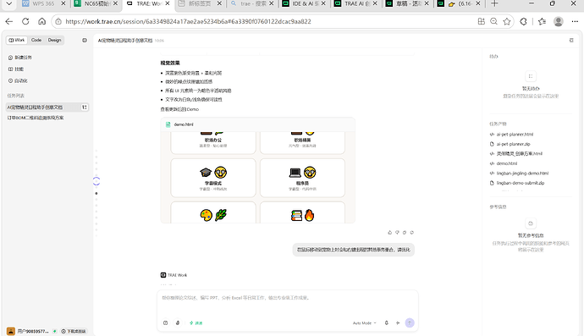Send the message with the arrow button

click(410, 323)
